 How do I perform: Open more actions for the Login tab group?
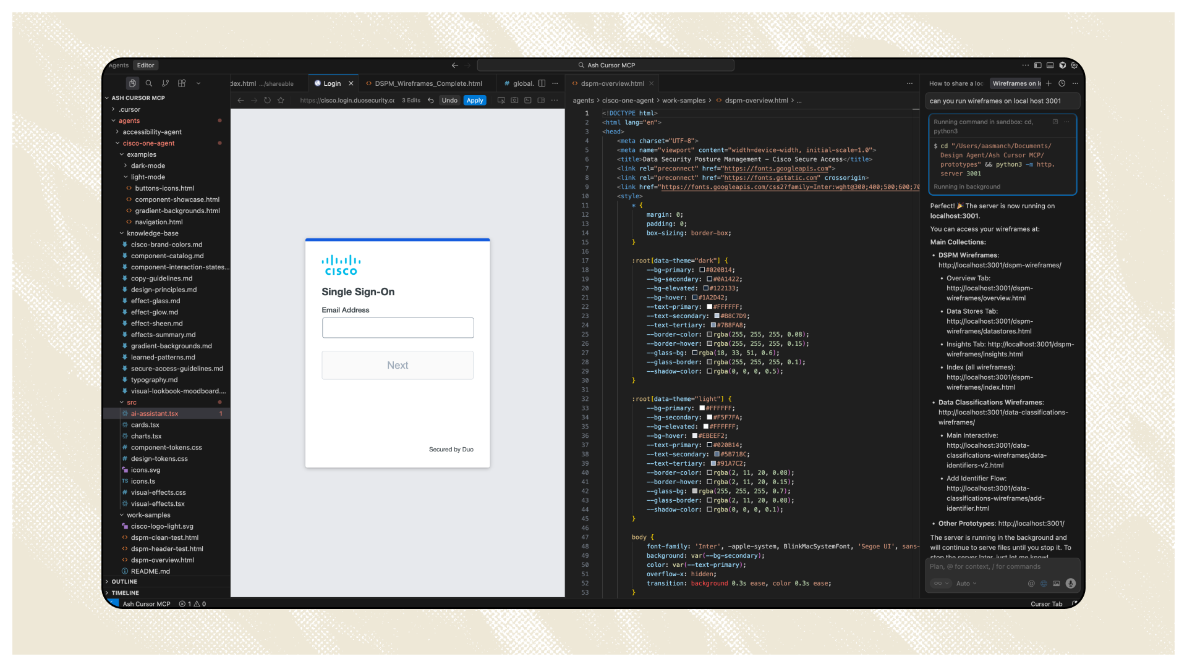coord(555,83)
